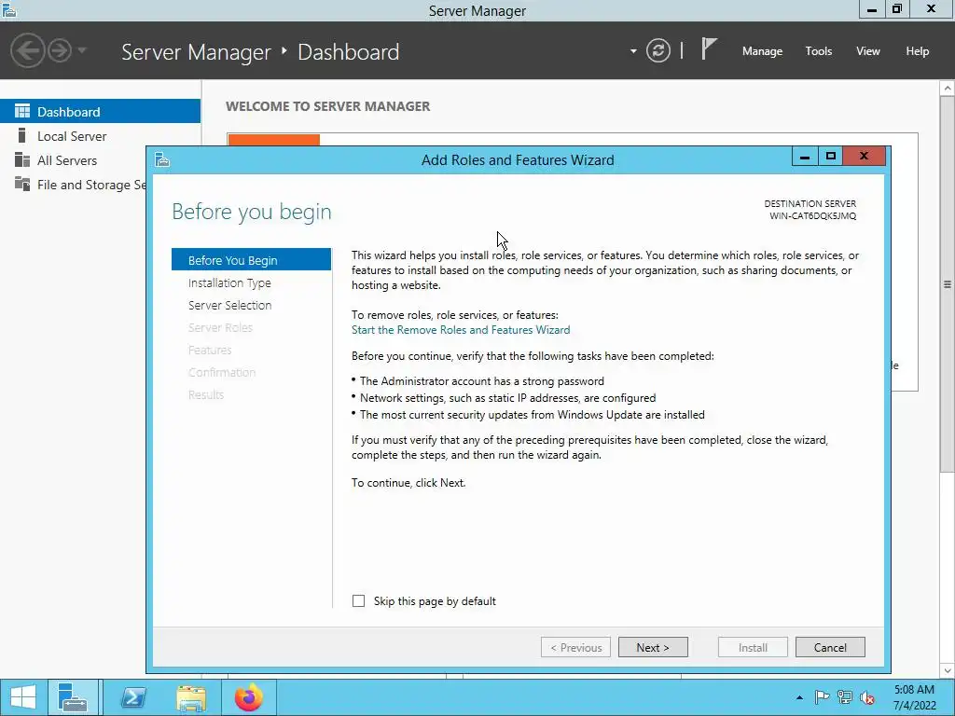Click the Dashboard grid icon
955x716 pixels.
point(22,111)
